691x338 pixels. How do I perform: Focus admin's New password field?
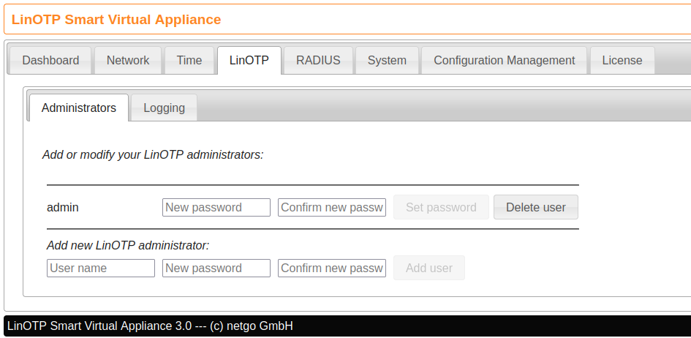[216, 208]
